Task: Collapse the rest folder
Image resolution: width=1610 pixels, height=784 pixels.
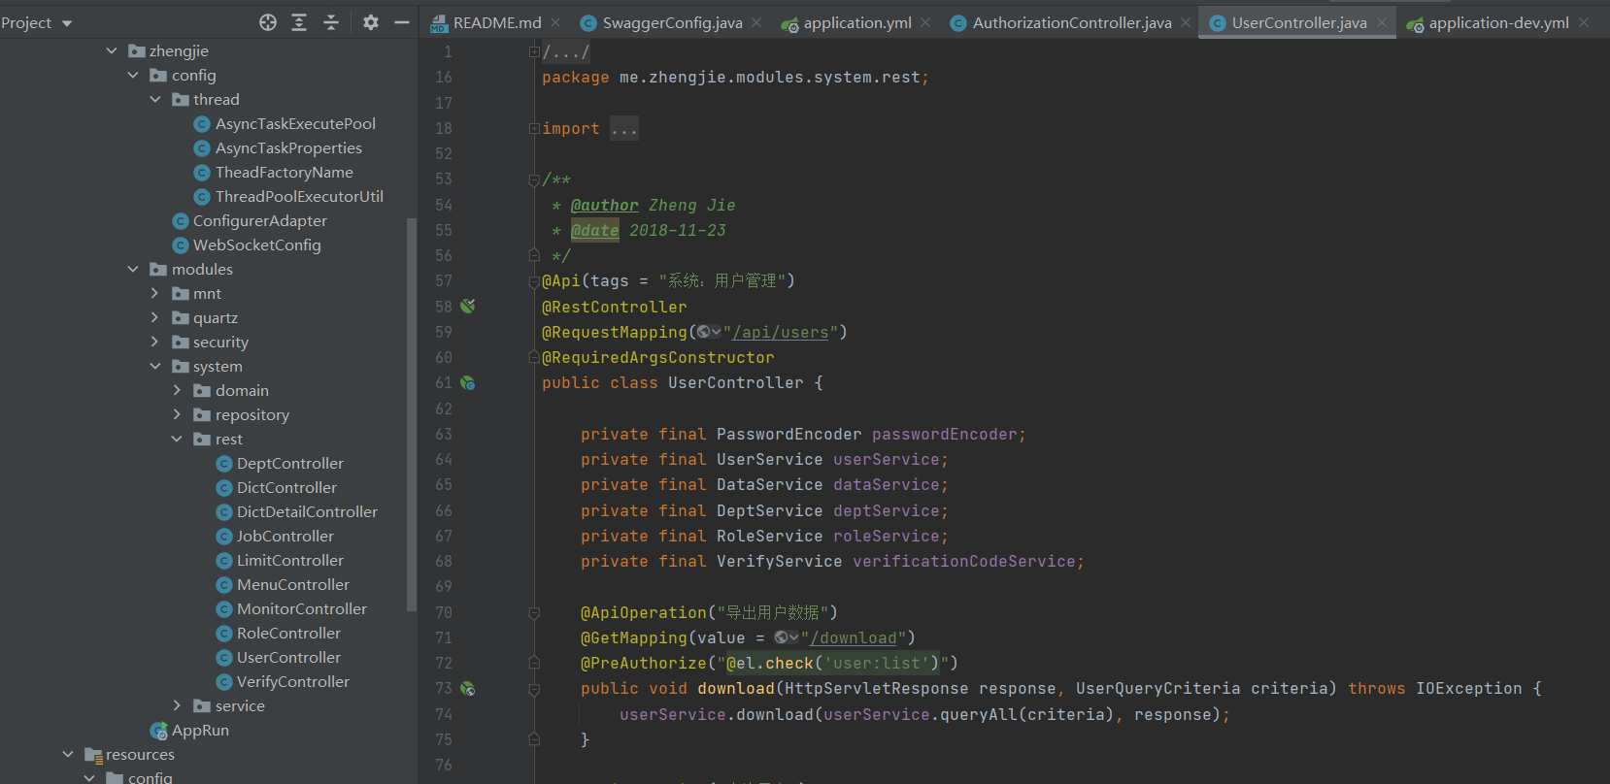Action: [x=177, y=439]
